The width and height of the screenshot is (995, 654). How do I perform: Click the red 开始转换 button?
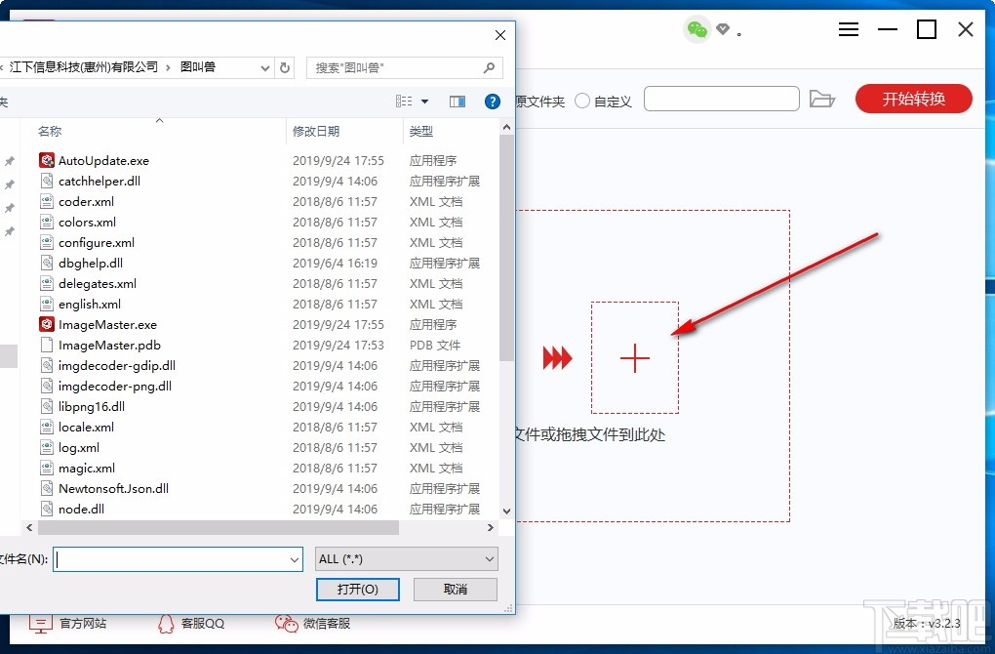(x=913, y=98)
